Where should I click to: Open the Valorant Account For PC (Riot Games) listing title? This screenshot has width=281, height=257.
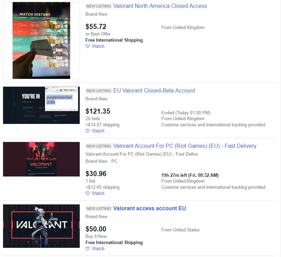[185, 146]
